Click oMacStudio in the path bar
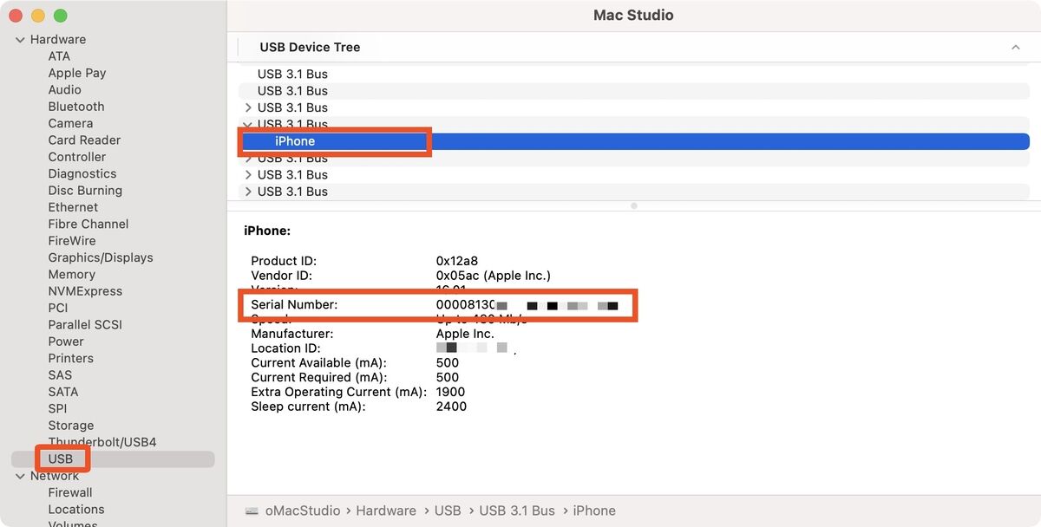Viewport: 1041px width, 527px height. (x=302, y=511)
